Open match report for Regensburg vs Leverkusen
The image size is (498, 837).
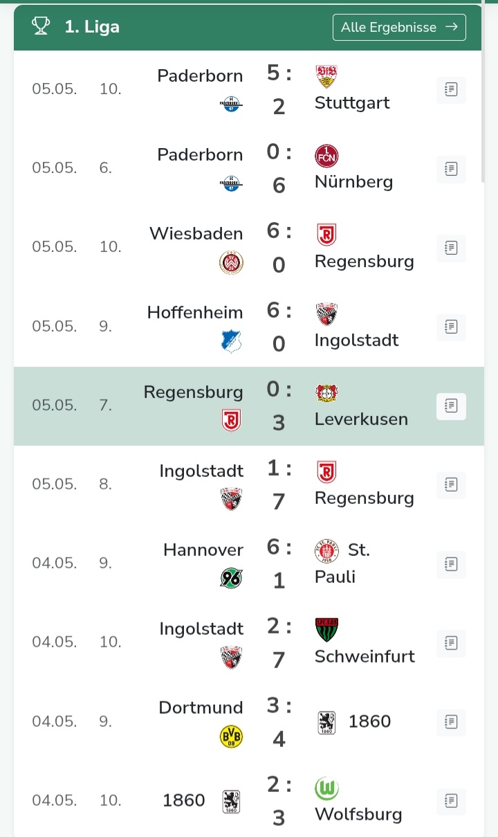point(451,406)
